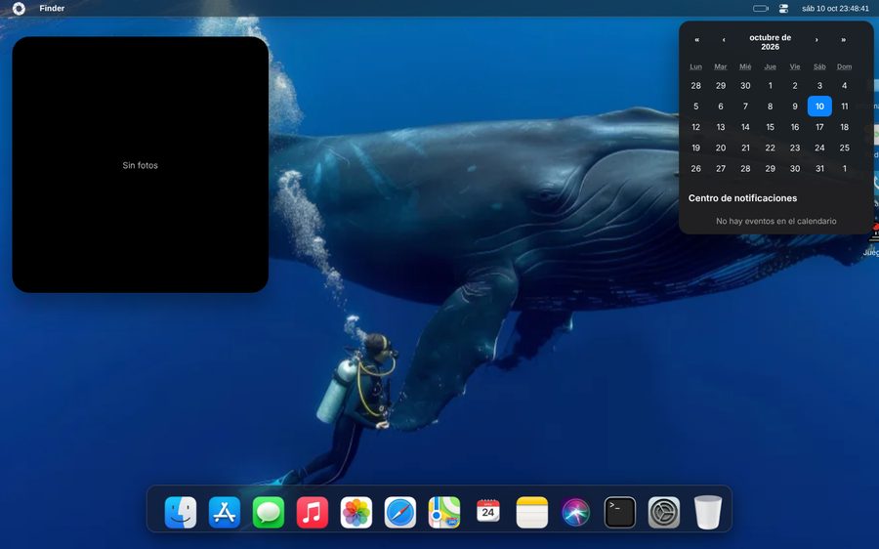
Task: Choose day 24 in the calendar
Action: point(819,148)
